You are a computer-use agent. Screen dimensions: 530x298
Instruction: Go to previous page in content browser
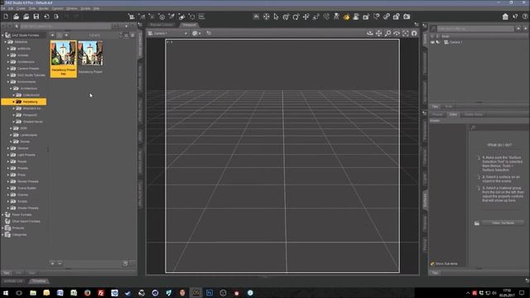pos(52,35)
